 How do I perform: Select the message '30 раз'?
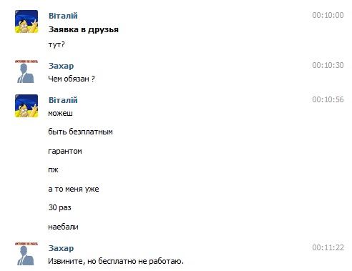[x=59, y=207]
